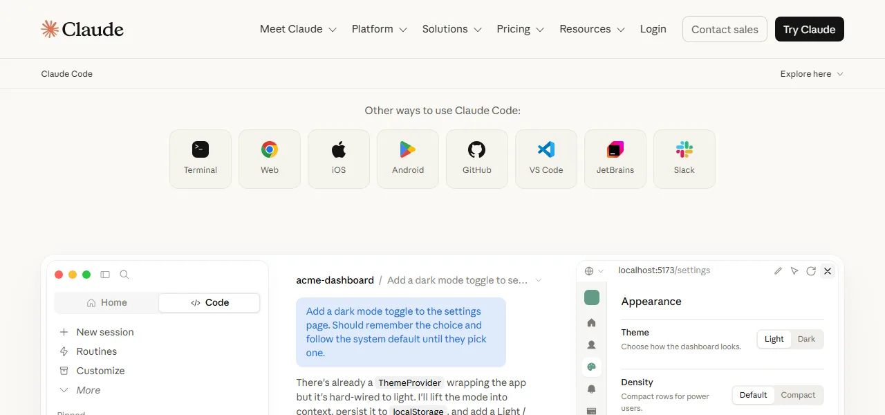Choose the iOS Apple icon tile
The height and width of the screenshot is (415, 885).
coord(339,159)
